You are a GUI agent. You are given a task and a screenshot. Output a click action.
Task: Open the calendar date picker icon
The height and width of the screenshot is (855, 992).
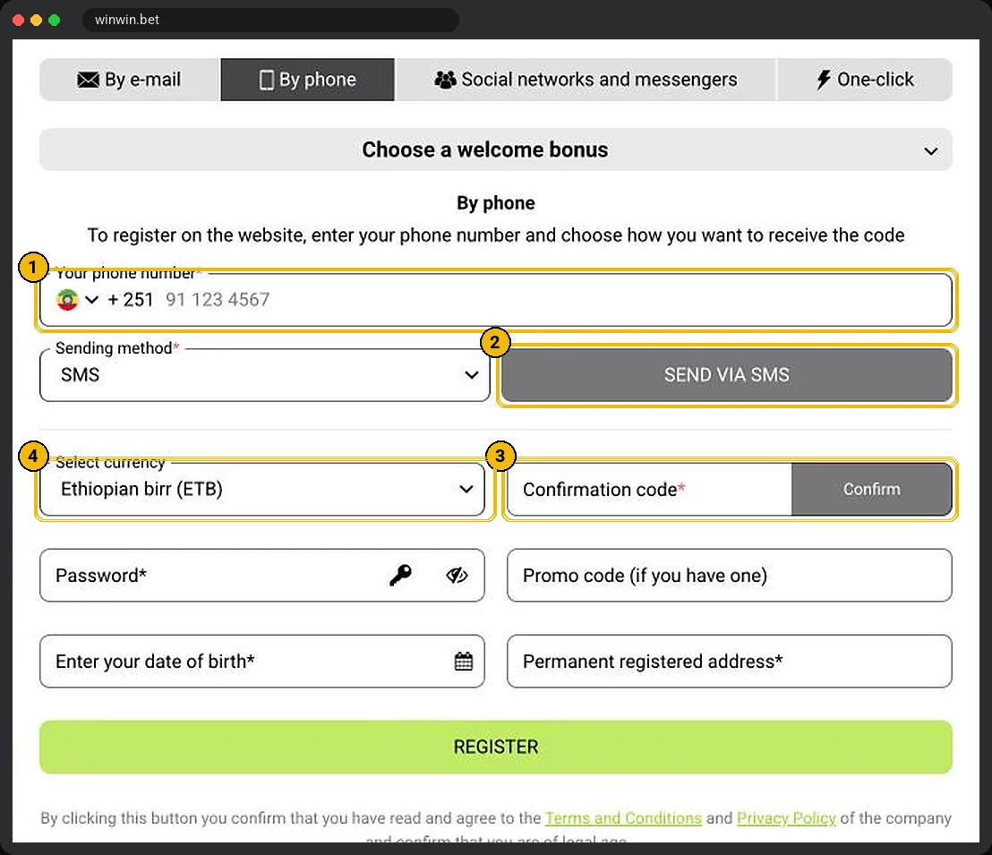click(x=464, y=662)
